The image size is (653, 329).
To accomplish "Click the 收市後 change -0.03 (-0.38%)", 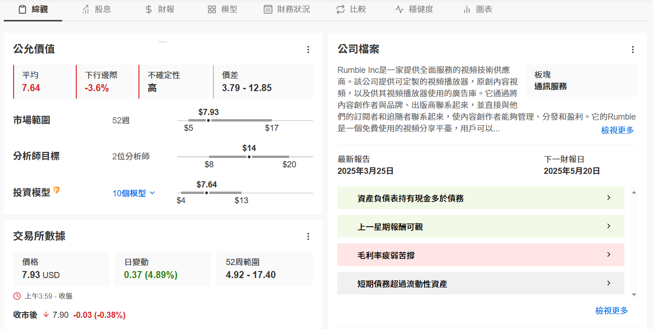I will tap(99, 315).
